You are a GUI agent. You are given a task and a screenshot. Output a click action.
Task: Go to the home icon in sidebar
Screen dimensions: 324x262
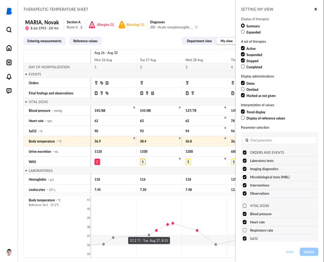(9, 48)
